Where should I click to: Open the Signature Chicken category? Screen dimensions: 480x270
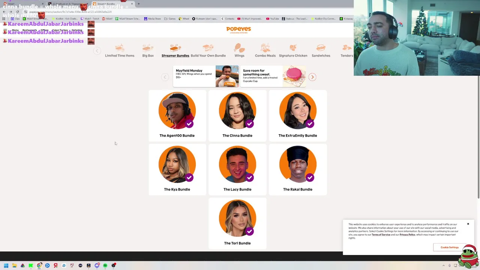pyautogui.click(x=293, y=51)
